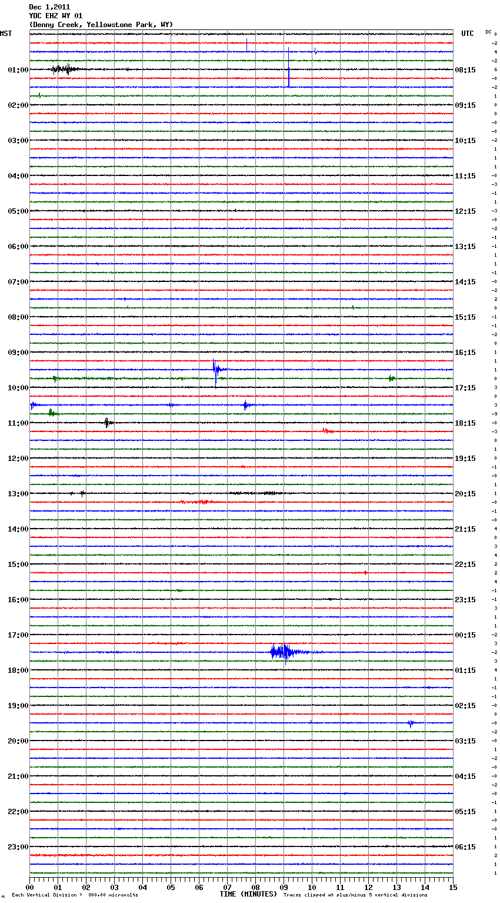Viewport: 500px width, 903px height.
Task: Click the 22:15 UTC time label
Action: coord(465,565)
